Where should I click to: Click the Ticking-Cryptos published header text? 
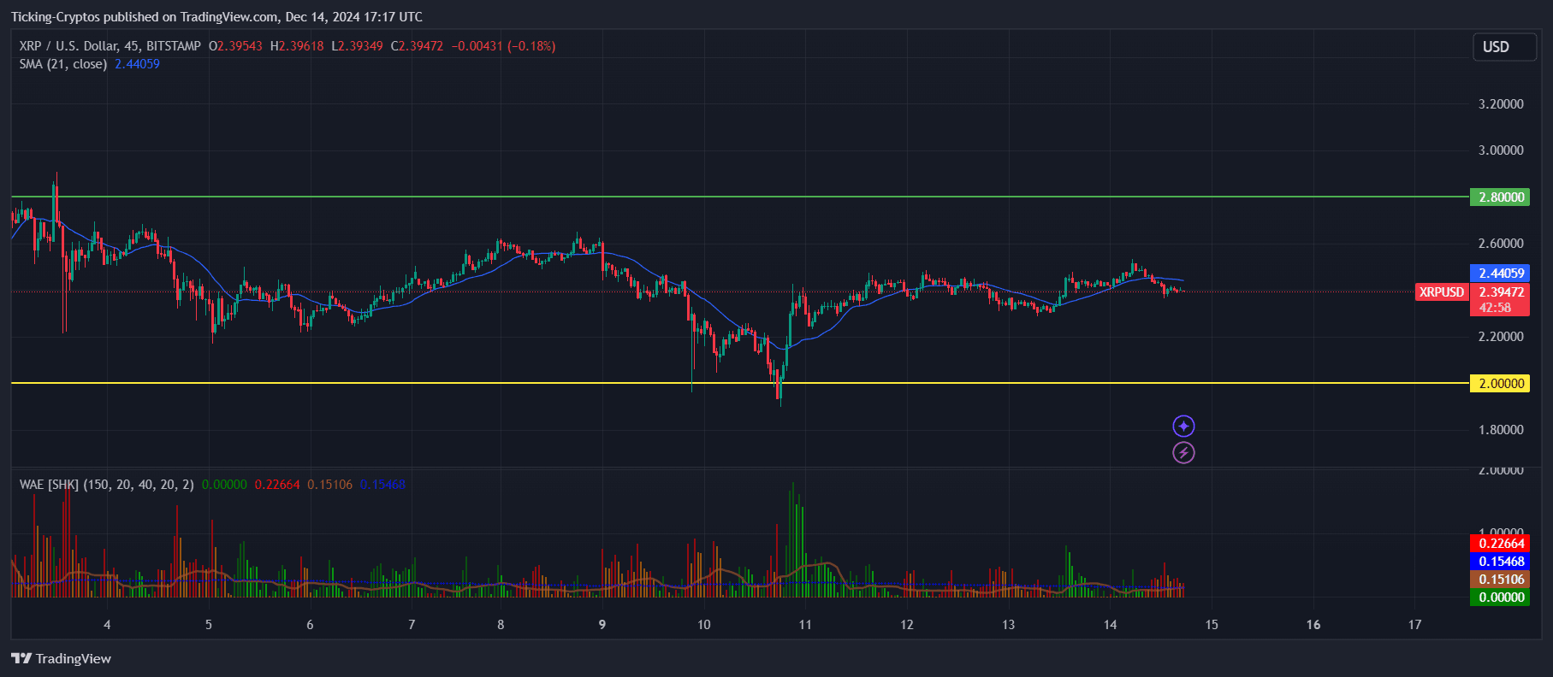pos(216,17)
